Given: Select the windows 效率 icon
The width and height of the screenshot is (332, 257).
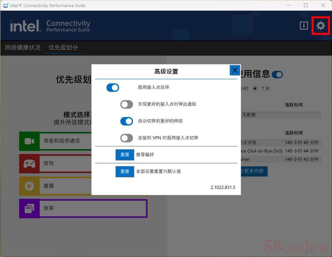Looking at the screenshot, I should [29, 209].
